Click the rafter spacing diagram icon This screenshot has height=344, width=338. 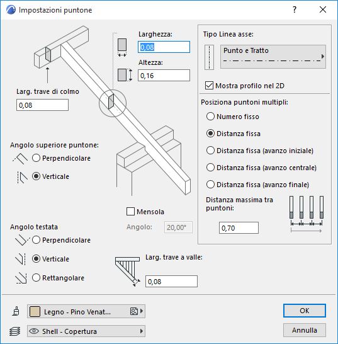pyautogui.click(x=307, y=214)
